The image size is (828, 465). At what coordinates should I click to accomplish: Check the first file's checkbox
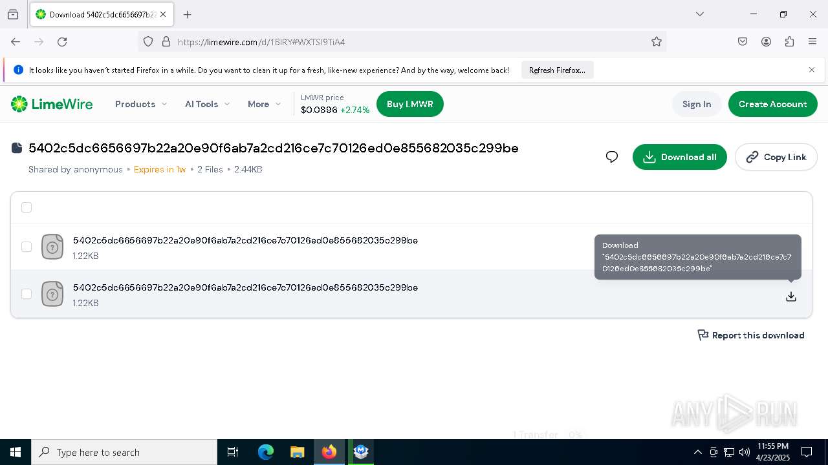[27, 247]
